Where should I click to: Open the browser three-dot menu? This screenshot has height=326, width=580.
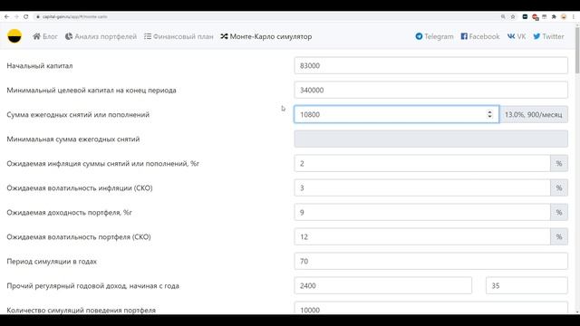coord(574,16)
